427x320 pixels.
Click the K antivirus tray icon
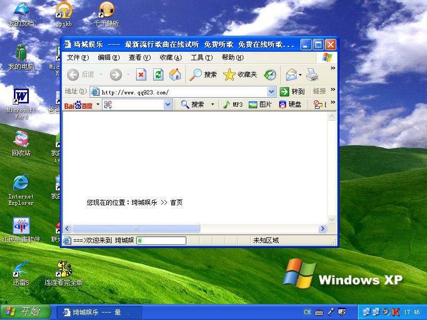(396, 312)
